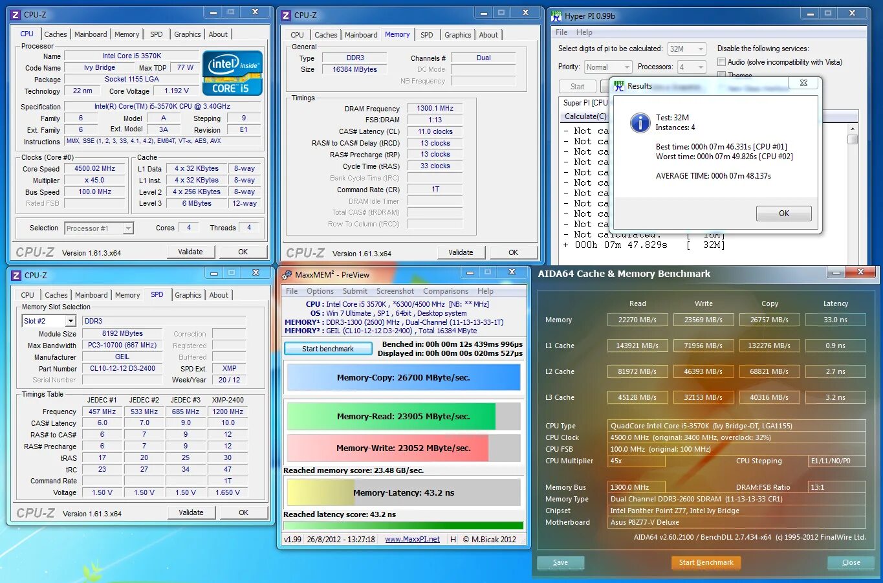Confirm Results dialog with OK button

784,214
